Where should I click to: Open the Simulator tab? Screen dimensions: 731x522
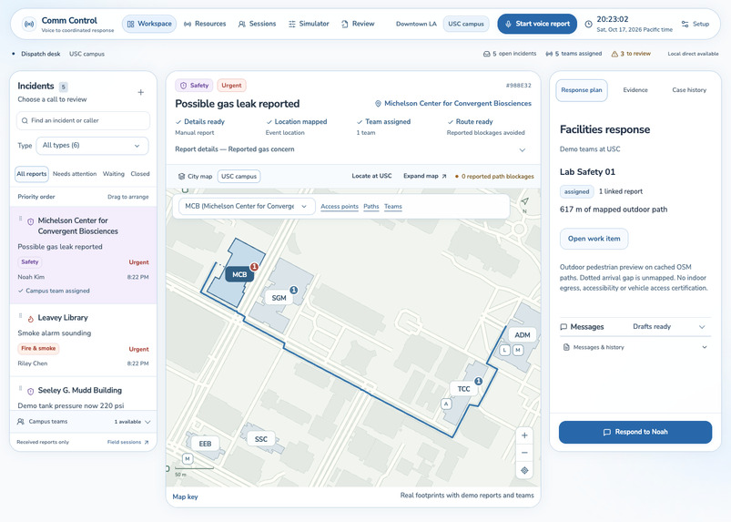(x=309, y=24)
